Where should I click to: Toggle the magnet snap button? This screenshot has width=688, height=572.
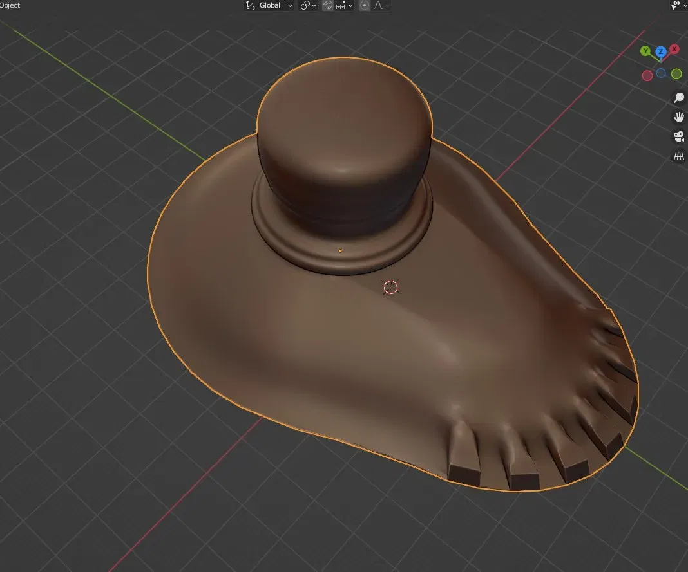pos(328,5)
